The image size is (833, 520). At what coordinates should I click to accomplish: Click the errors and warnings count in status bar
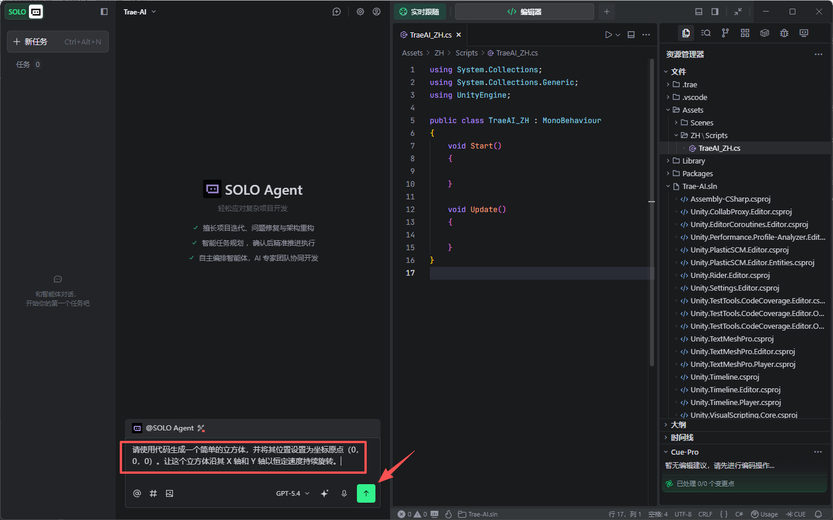click(x=412, y=514)
